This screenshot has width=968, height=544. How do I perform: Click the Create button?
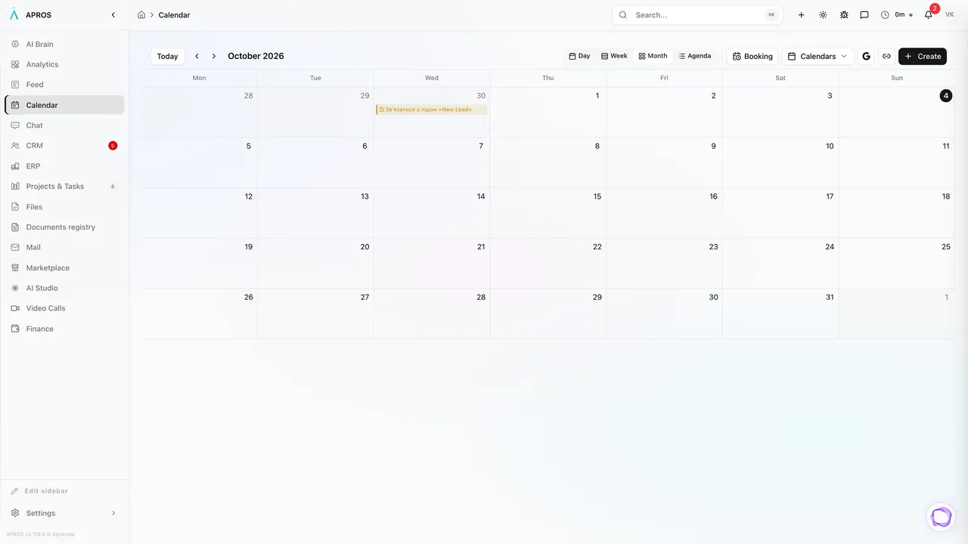pyautogui.click(x=923, y=56)
